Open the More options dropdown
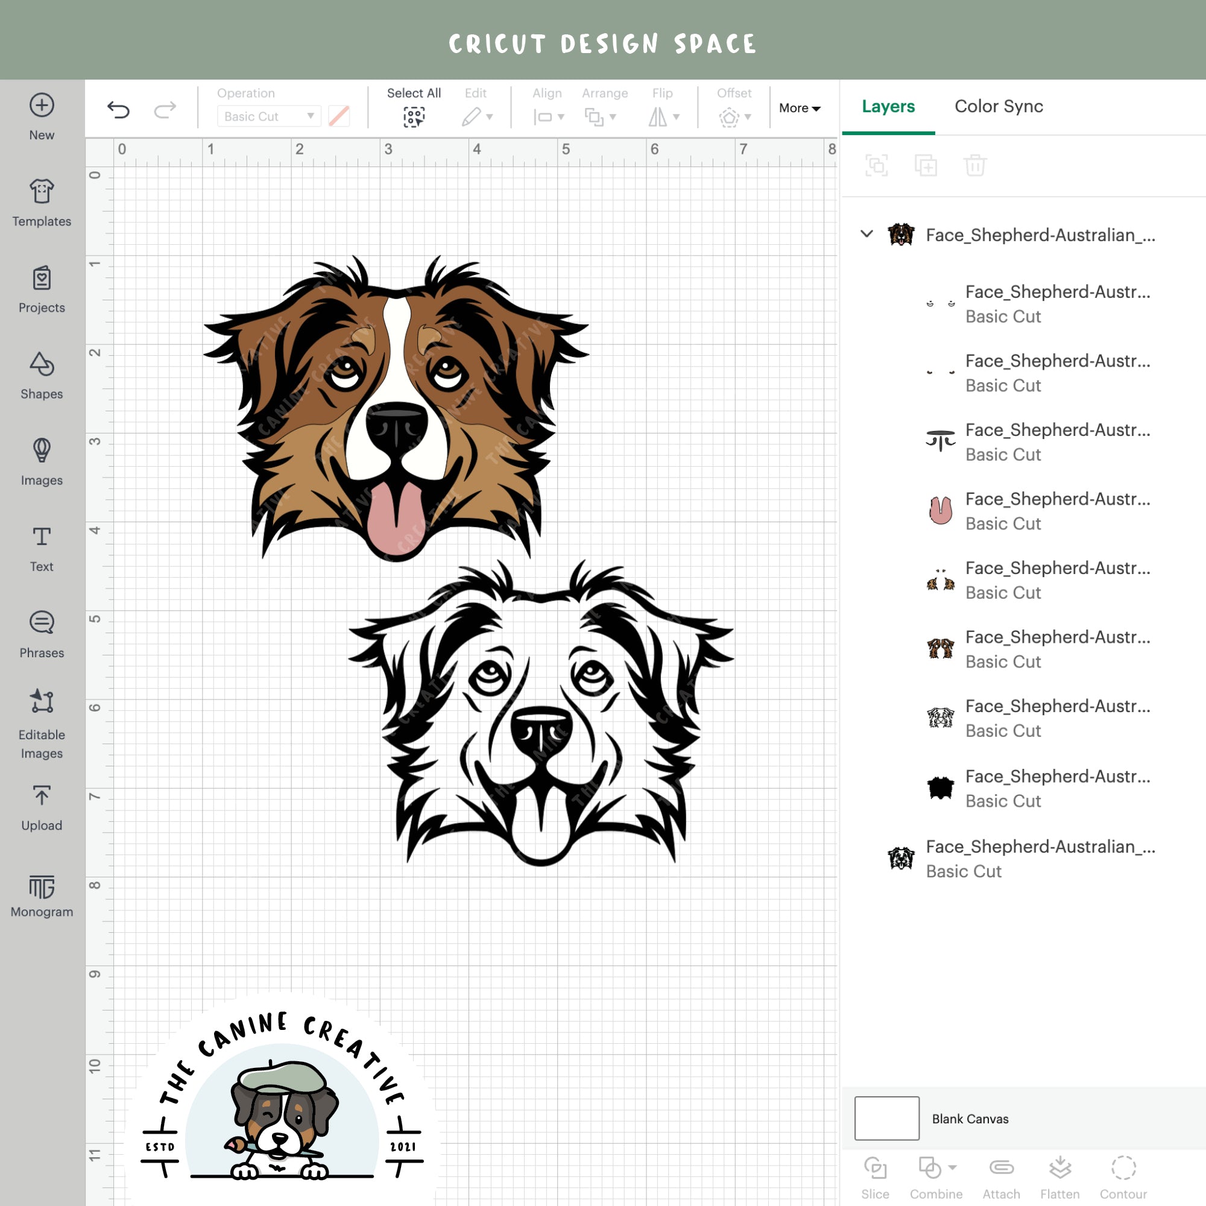 (x=799, y=108)
